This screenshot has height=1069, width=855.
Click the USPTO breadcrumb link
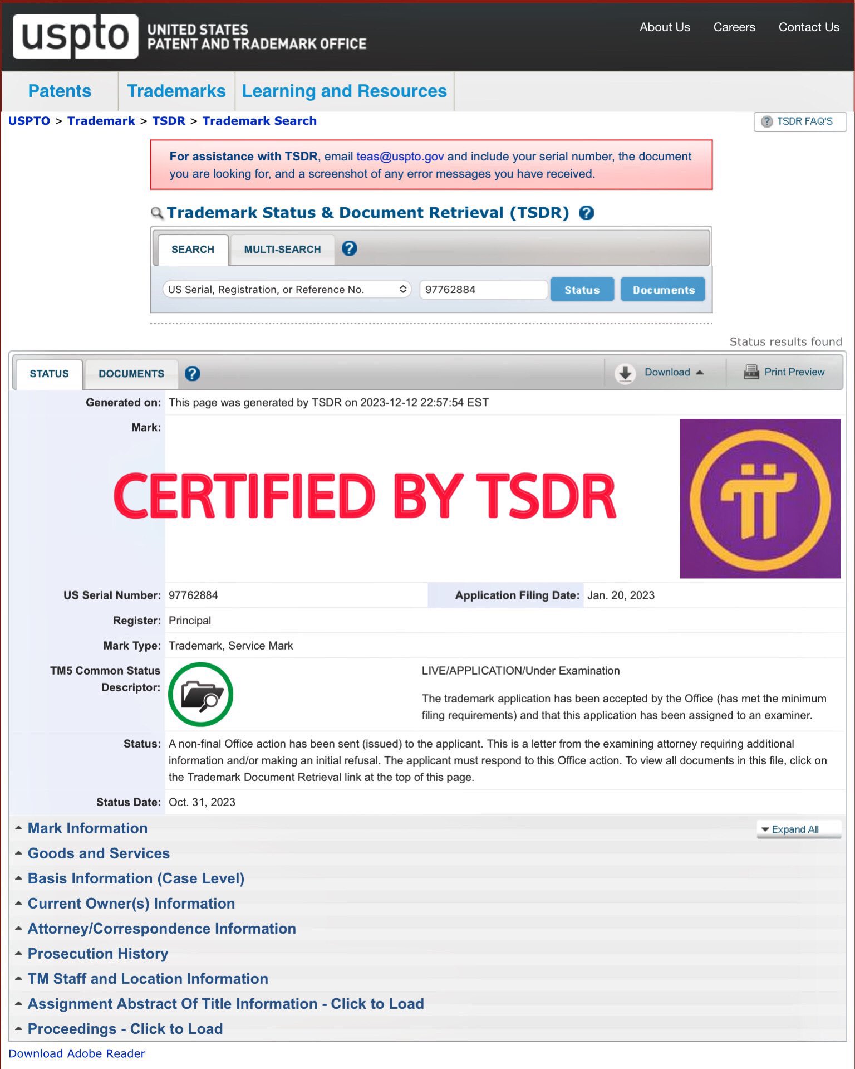(x=29, y=121)
